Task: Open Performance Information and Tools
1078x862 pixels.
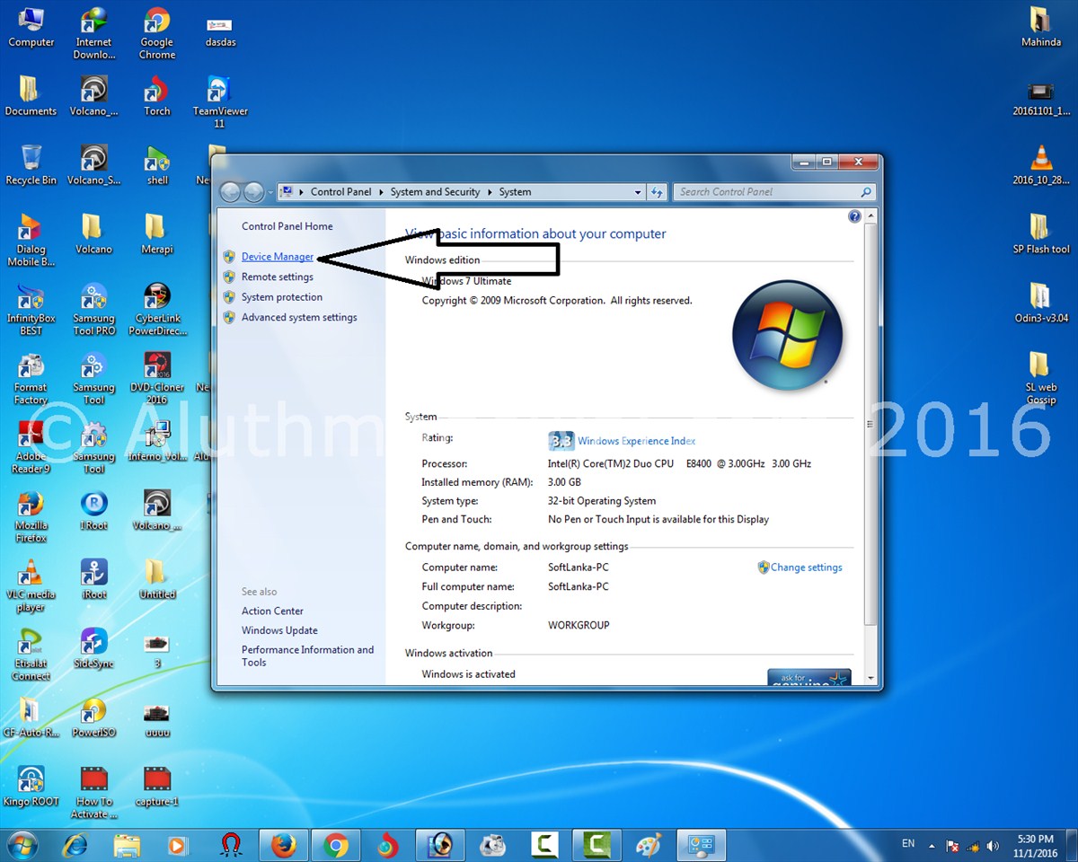Action: click(x=307, y=655)
